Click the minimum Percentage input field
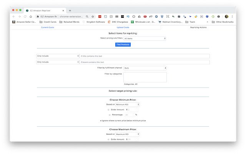Image resolution: width=246 pixels, height=154 pixels. click(130, 115)
